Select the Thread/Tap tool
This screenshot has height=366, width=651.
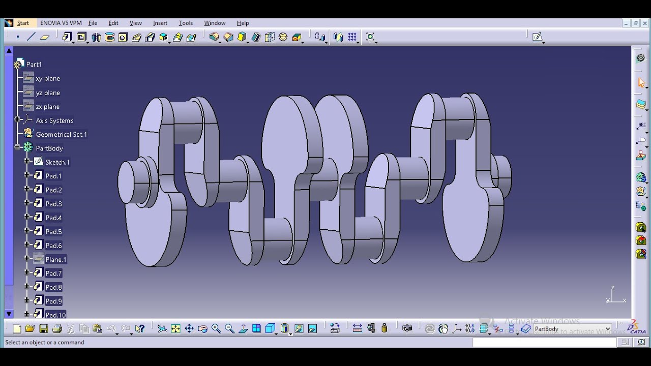(x=283, y=37)
